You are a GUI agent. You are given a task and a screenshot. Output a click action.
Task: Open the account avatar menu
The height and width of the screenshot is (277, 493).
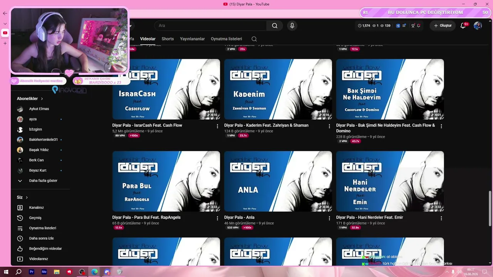[478, 26]
